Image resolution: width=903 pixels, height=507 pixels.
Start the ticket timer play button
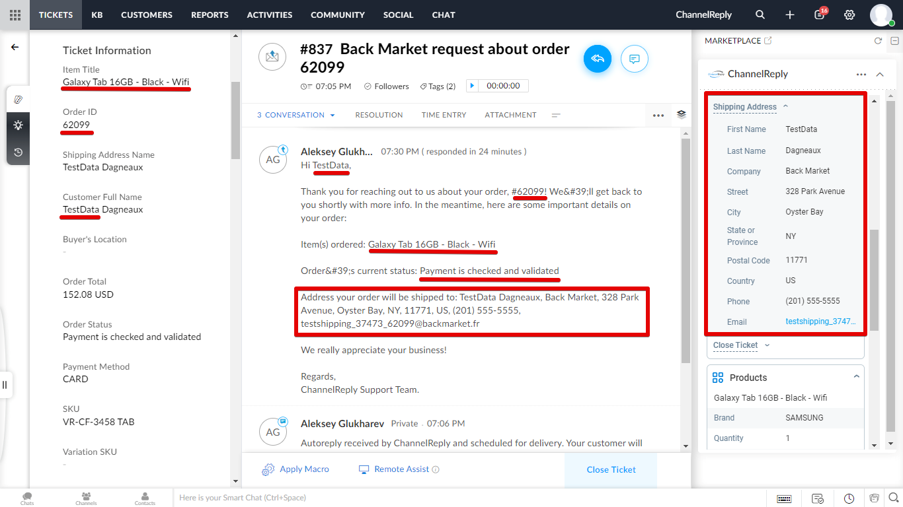point(472,86)
